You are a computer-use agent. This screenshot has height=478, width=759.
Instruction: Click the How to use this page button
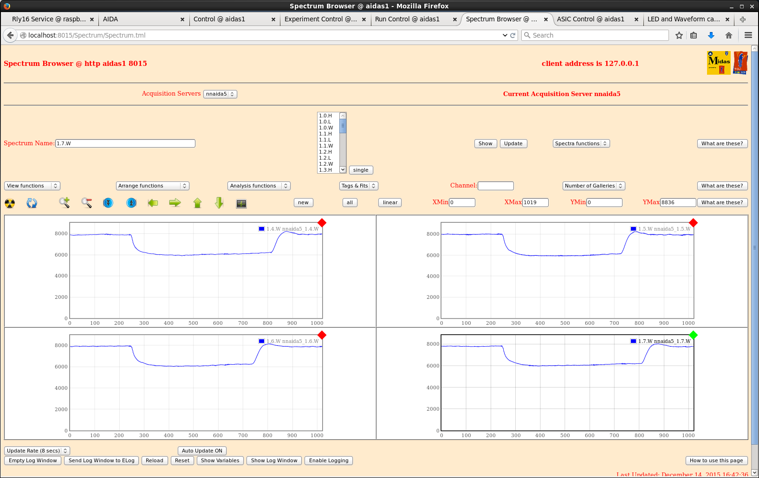coord(716,460)
